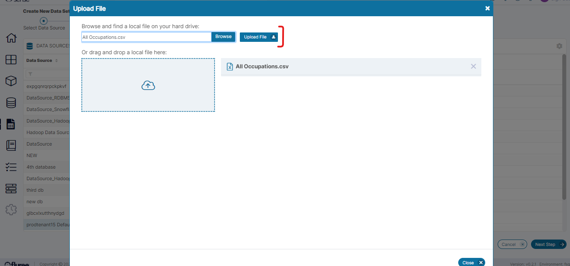
Task: Click the data sources list scrollbar
Action: point(564,128)
